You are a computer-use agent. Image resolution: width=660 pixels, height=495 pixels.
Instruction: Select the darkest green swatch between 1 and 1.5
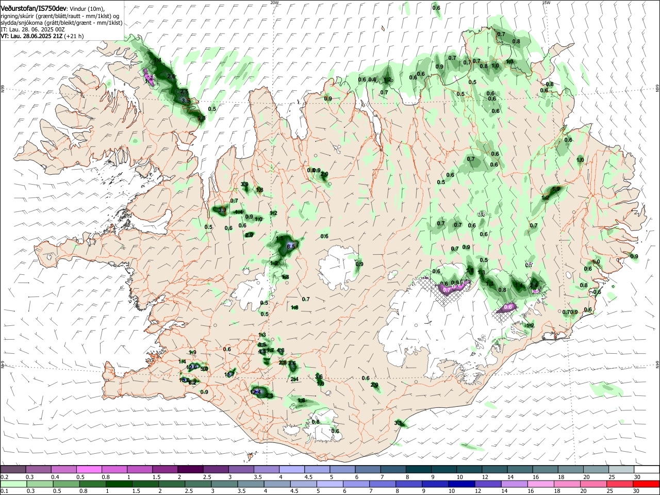(x=120, y=484)
